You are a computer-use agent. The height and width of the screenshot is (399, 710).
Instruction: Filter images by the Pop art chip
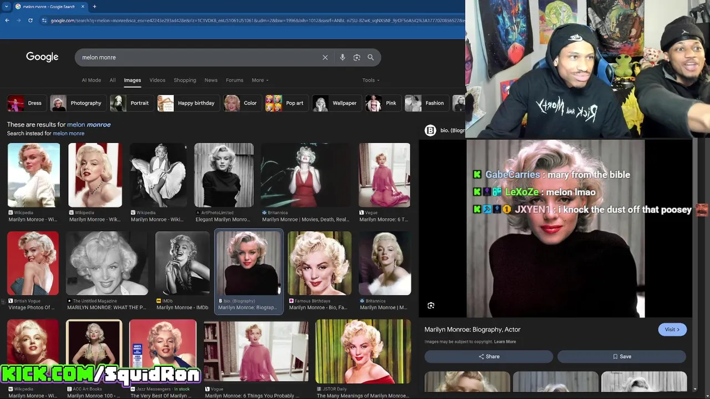click(286, 103)
